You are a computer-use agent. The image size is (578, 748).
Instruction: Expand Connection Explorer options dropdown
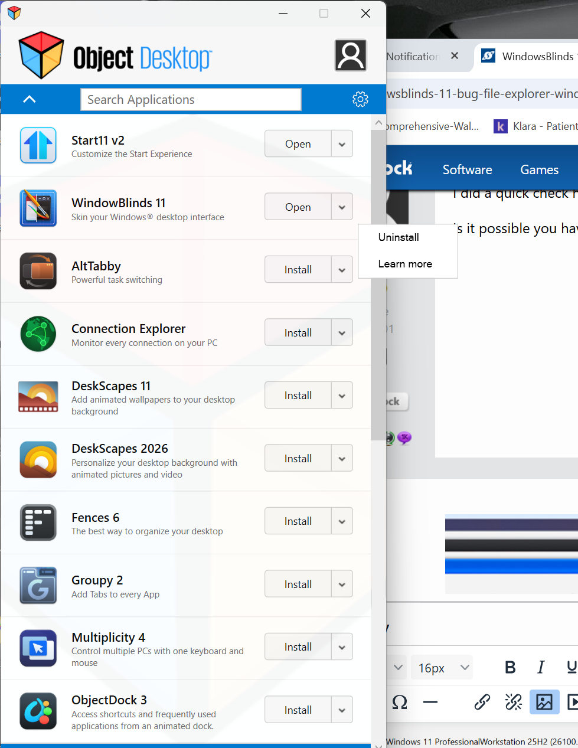click(x=342, y=333)
